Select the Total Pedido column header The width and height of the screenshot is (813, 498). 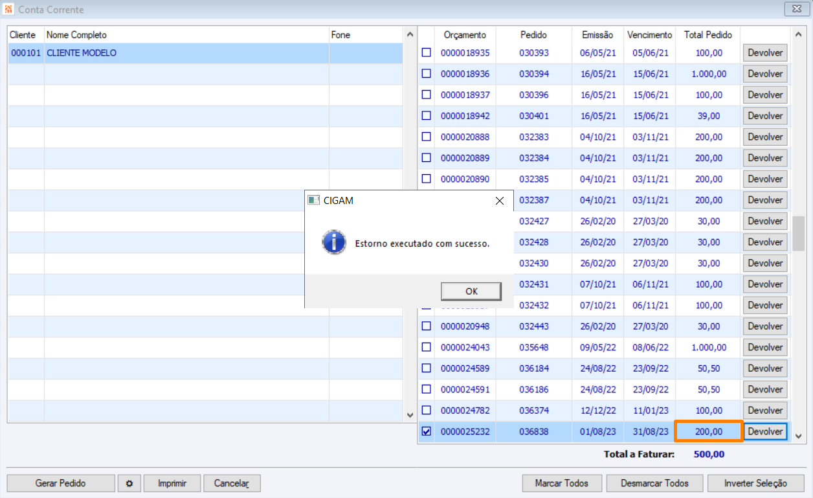coord(707,35)
